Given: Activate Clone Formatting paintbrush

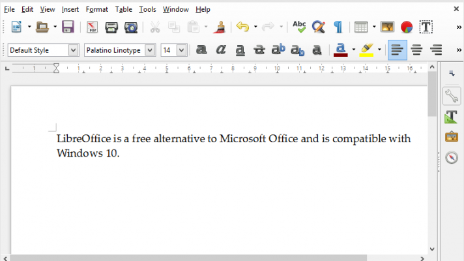Looking at the screenshot, I should click(x=219, y=27).
